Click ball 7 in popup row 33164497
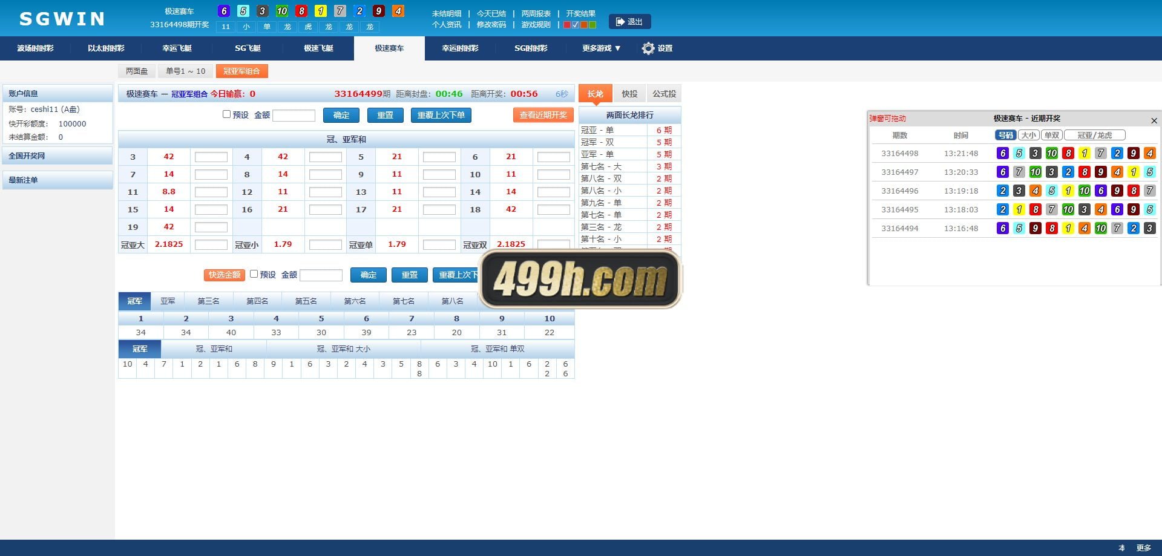This screenshot has width=1162, height=556. coord(1019,172)
